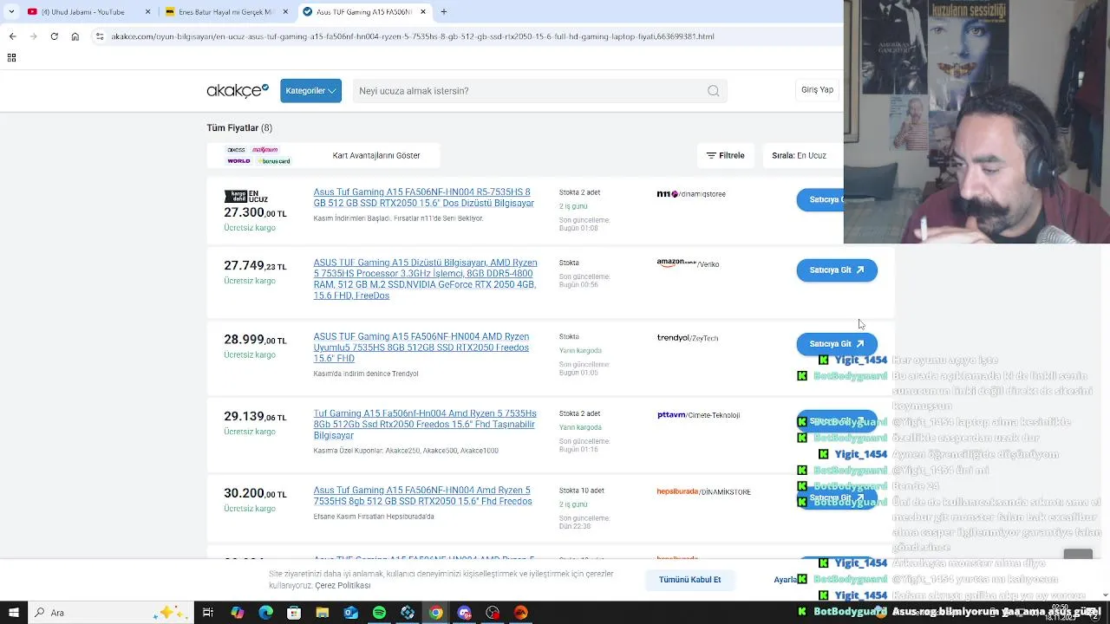Click the 28.999,00 TL price
The image size is (1110, 624).
tap(255, 340)
